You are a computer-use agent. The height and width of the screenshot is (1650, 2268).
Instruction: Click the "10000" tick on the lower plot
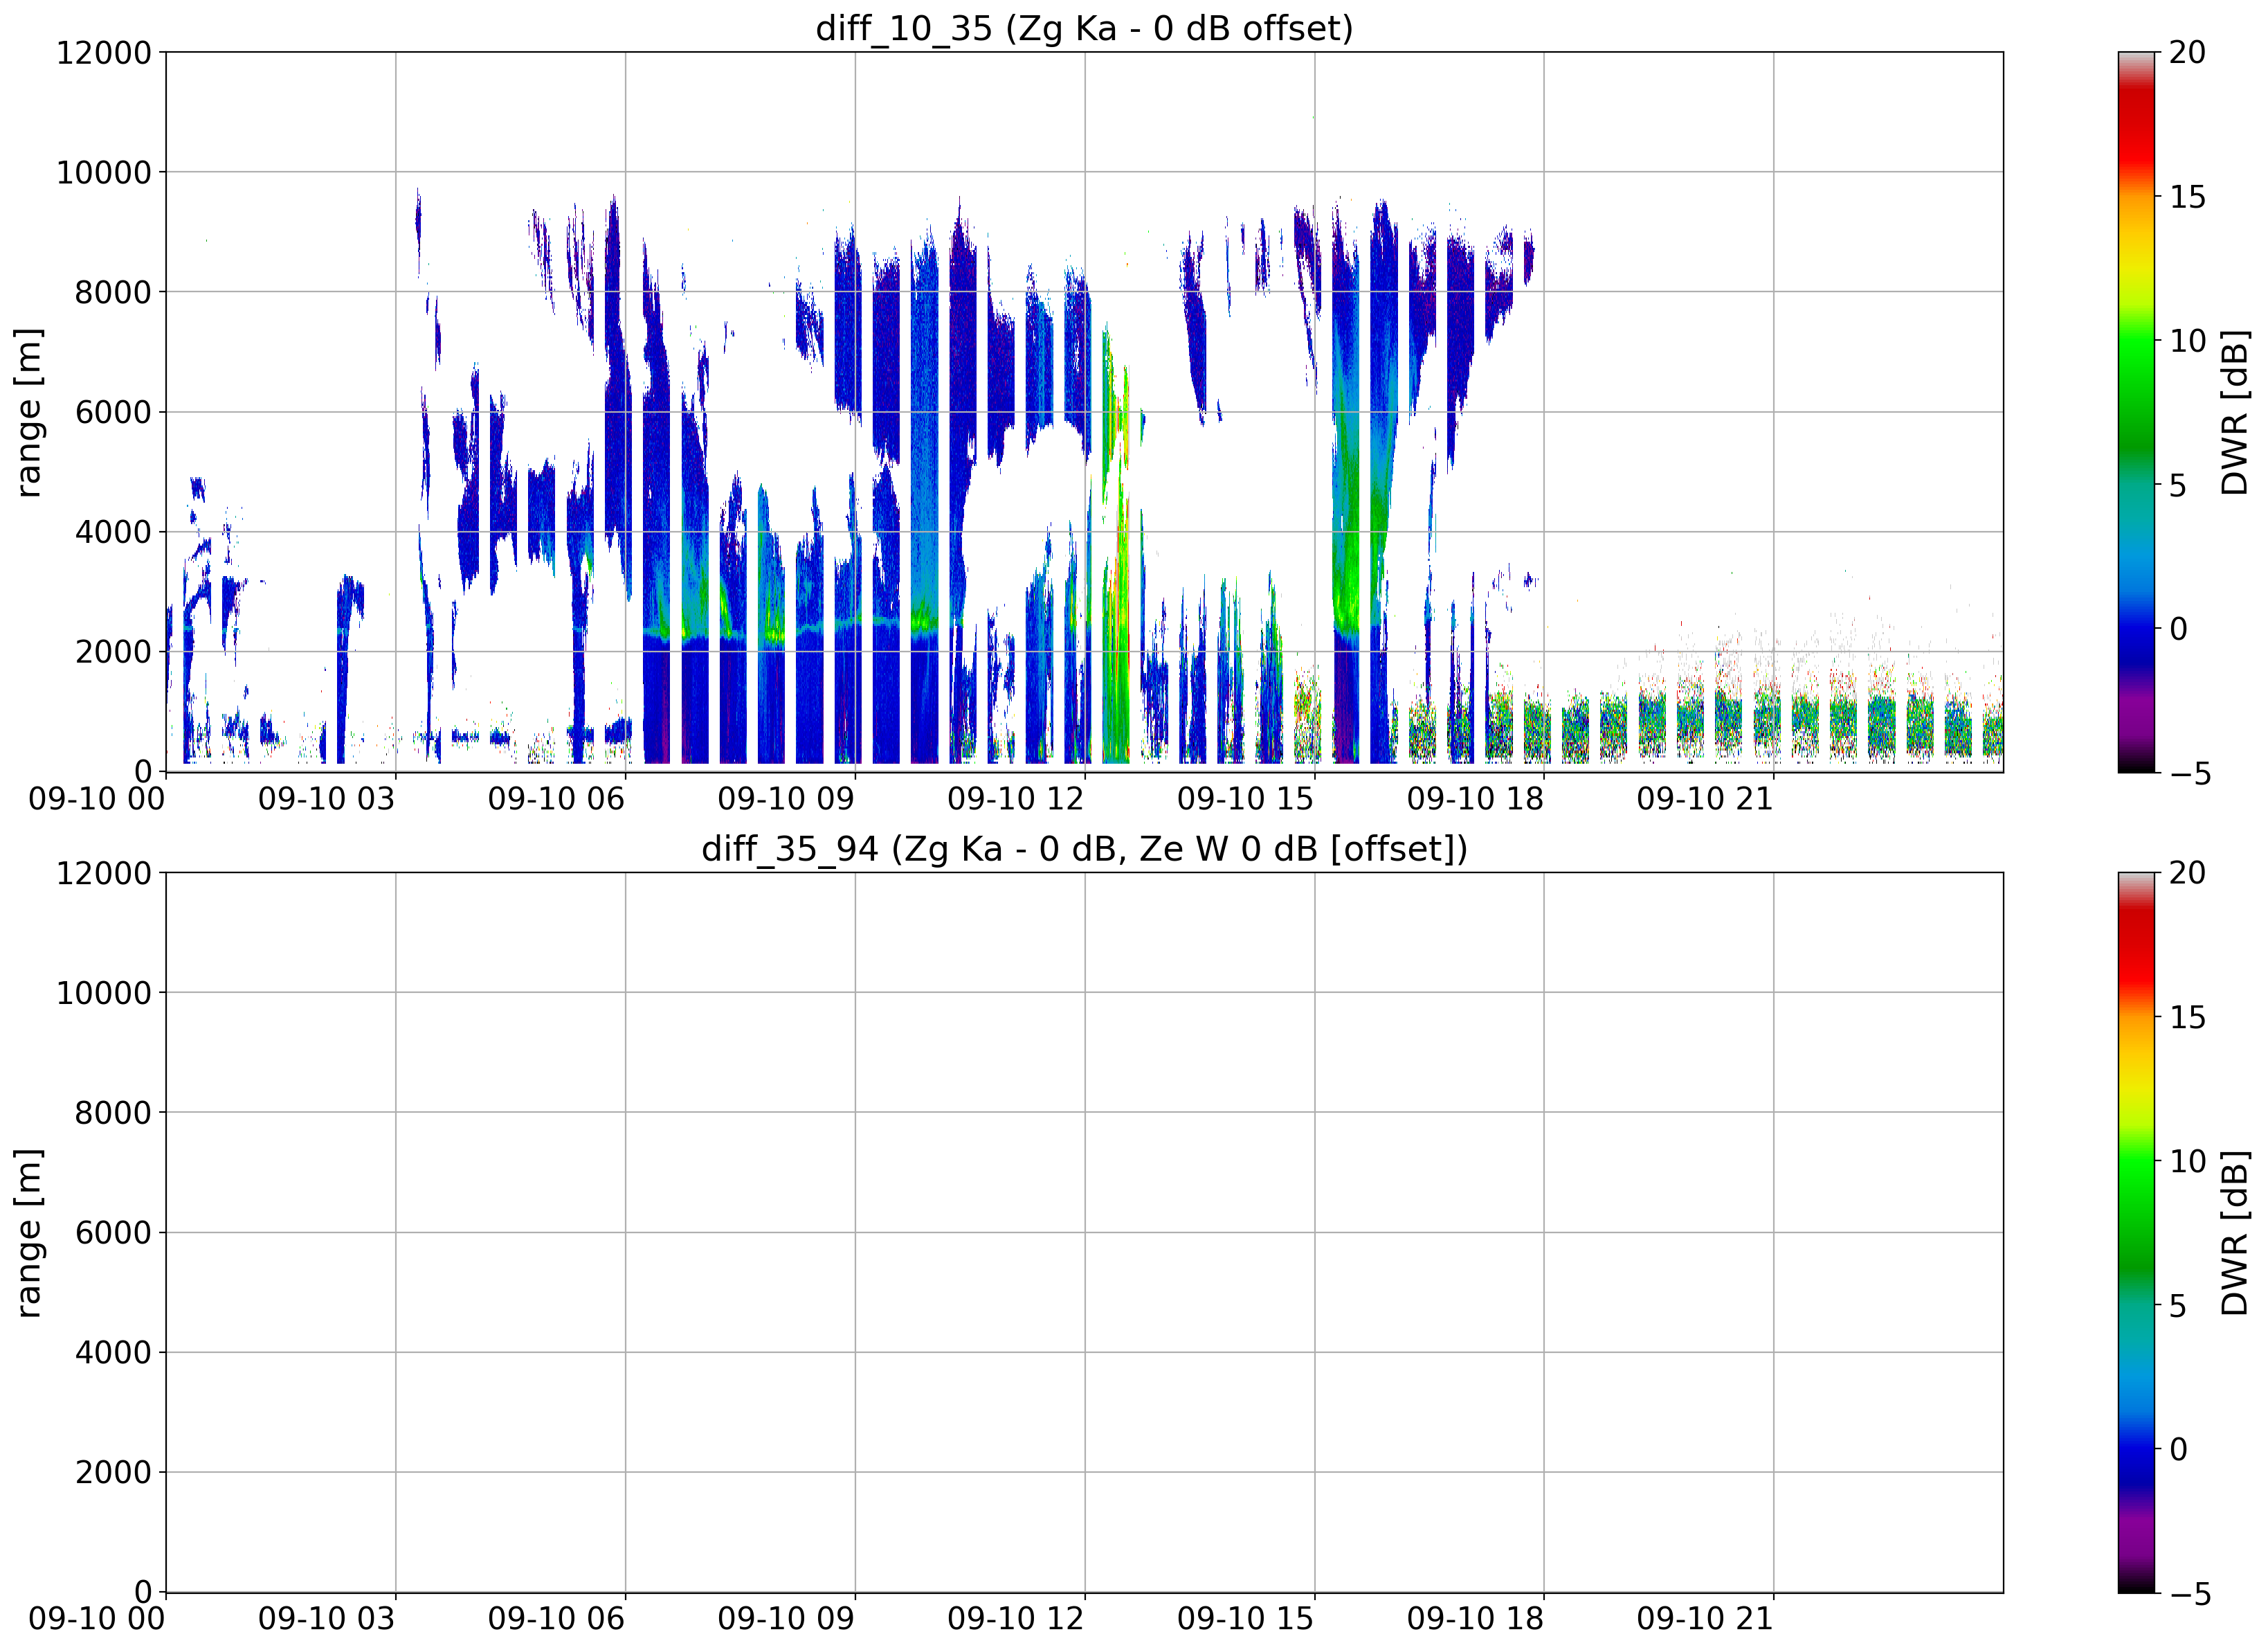(104, 994)
